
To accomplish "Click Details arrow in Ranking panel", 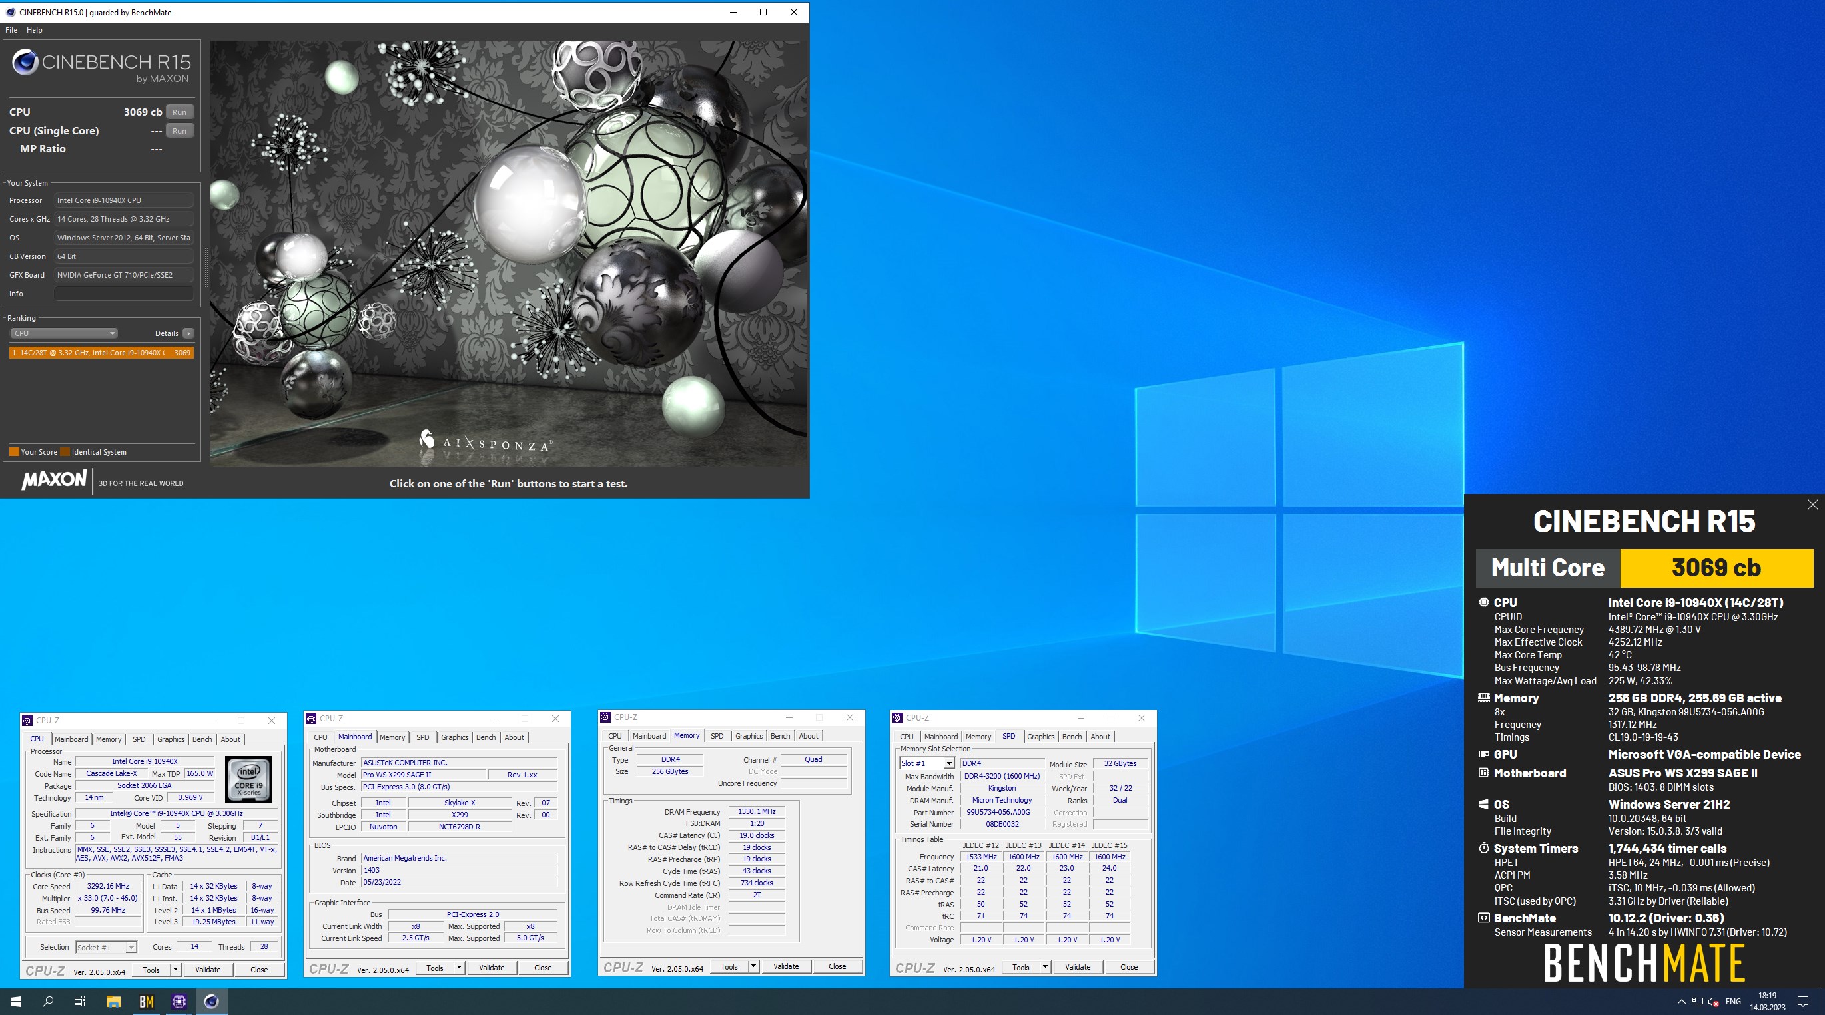I will [188, 333].
